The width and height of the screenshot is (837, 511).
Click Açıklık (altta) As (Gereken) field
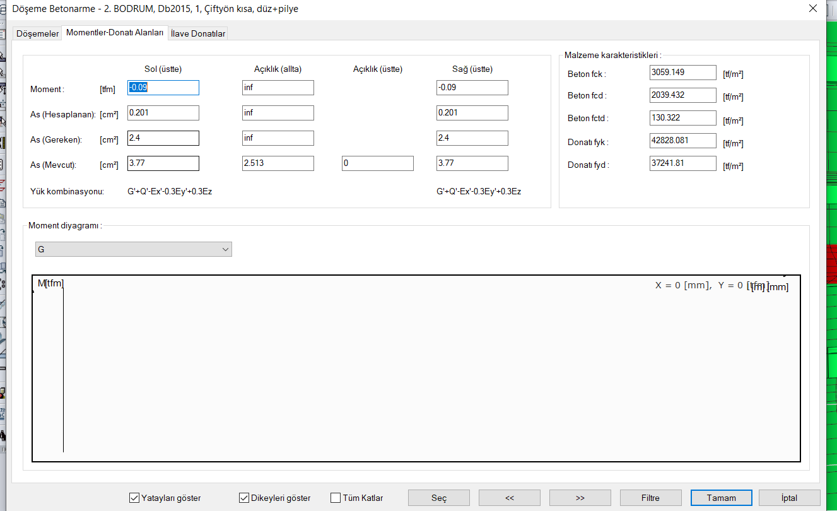click(278, 138)
